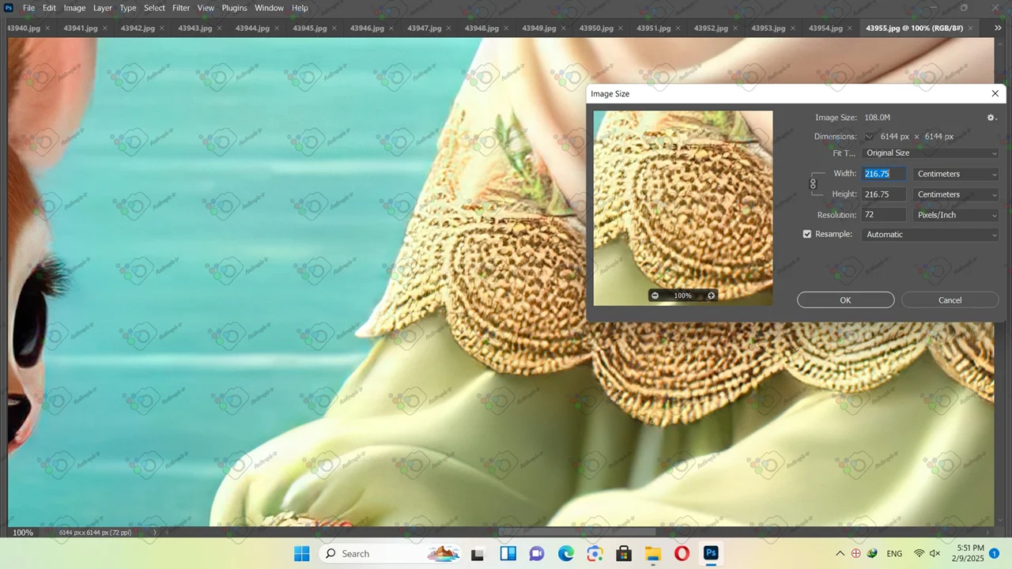The height and width of the screenshot is (569, 1012).
Task: Click the Resample method Automatic dropdown
Action: click(931, 235)
